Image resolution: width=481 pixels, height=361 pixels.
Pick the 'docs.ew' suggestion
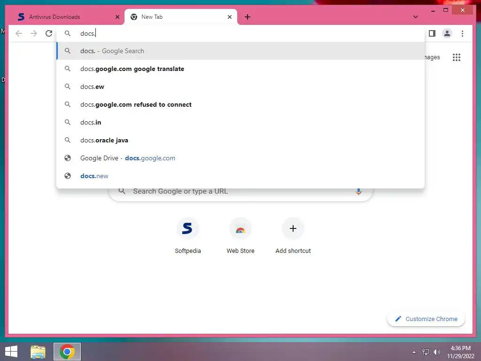(x=241, y=86)
